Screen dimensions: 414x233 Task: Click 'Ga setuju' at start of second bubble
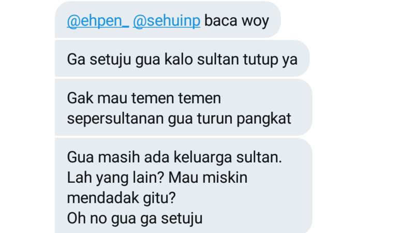point(99,60)
